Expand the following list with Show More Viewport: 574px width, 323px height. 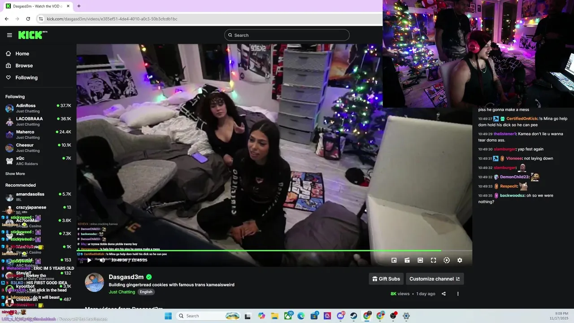point(15,174)
